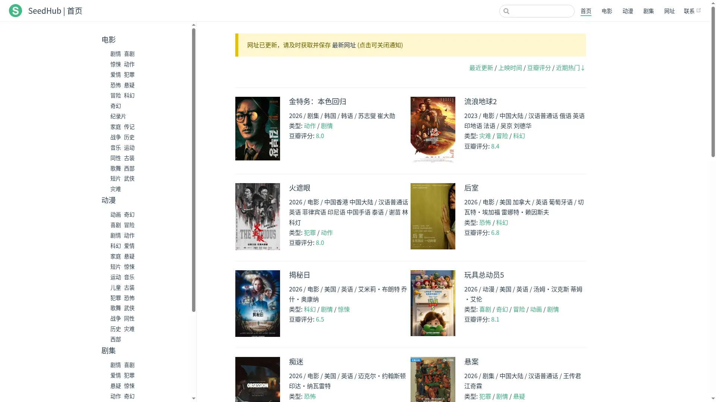
Task: Select 奇幻 in the 电影 sidebar
Action: click(x=116, y=106)
